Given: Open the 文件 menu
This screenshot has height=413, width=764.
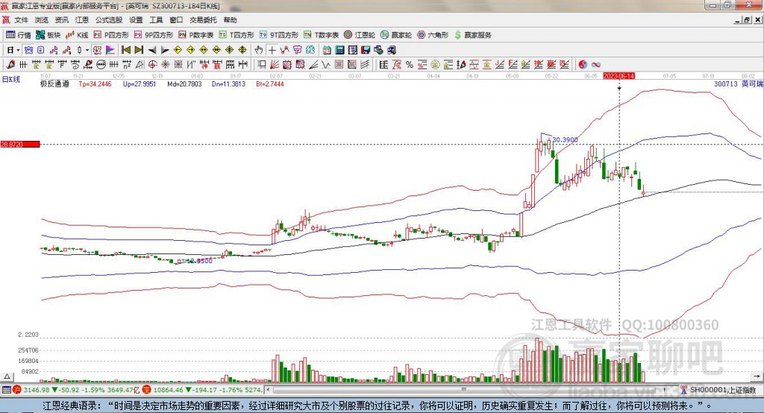Looking at the screenshot, I should pos(21,20).
